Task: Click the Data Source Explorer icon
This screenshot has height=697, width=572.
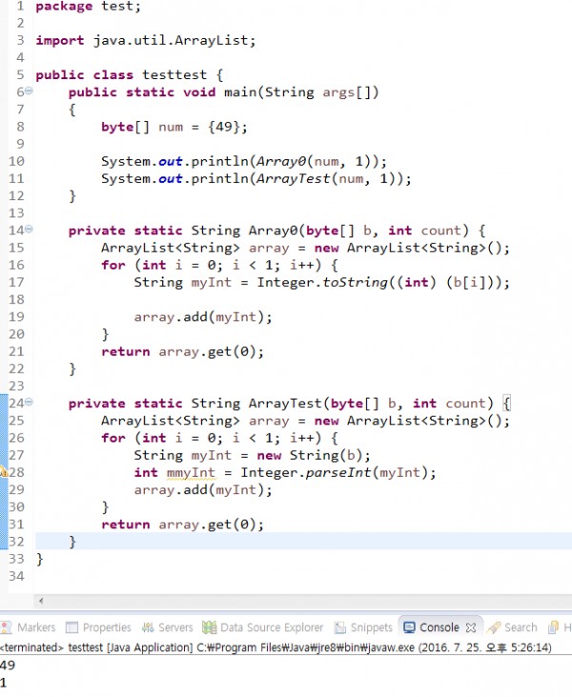Action: click(x=209, y=627)
